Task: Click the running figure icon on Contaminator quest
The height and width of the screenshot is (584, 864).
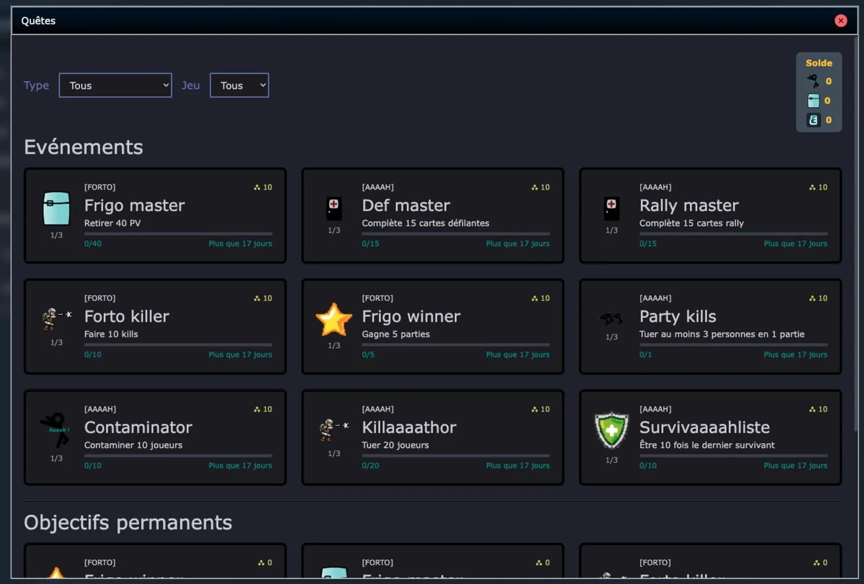Action: click(56, 429)
